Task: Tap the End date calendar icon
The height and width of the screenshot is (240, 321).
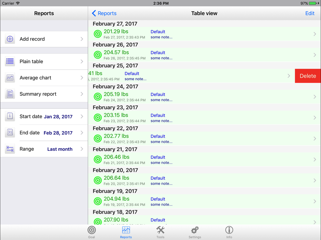Action: tap(10, 133)
